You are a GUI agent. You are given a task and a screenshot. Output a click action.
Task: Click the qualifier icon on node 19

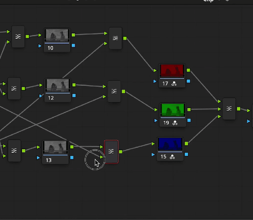pyautogui.click(x=175, y=123)
